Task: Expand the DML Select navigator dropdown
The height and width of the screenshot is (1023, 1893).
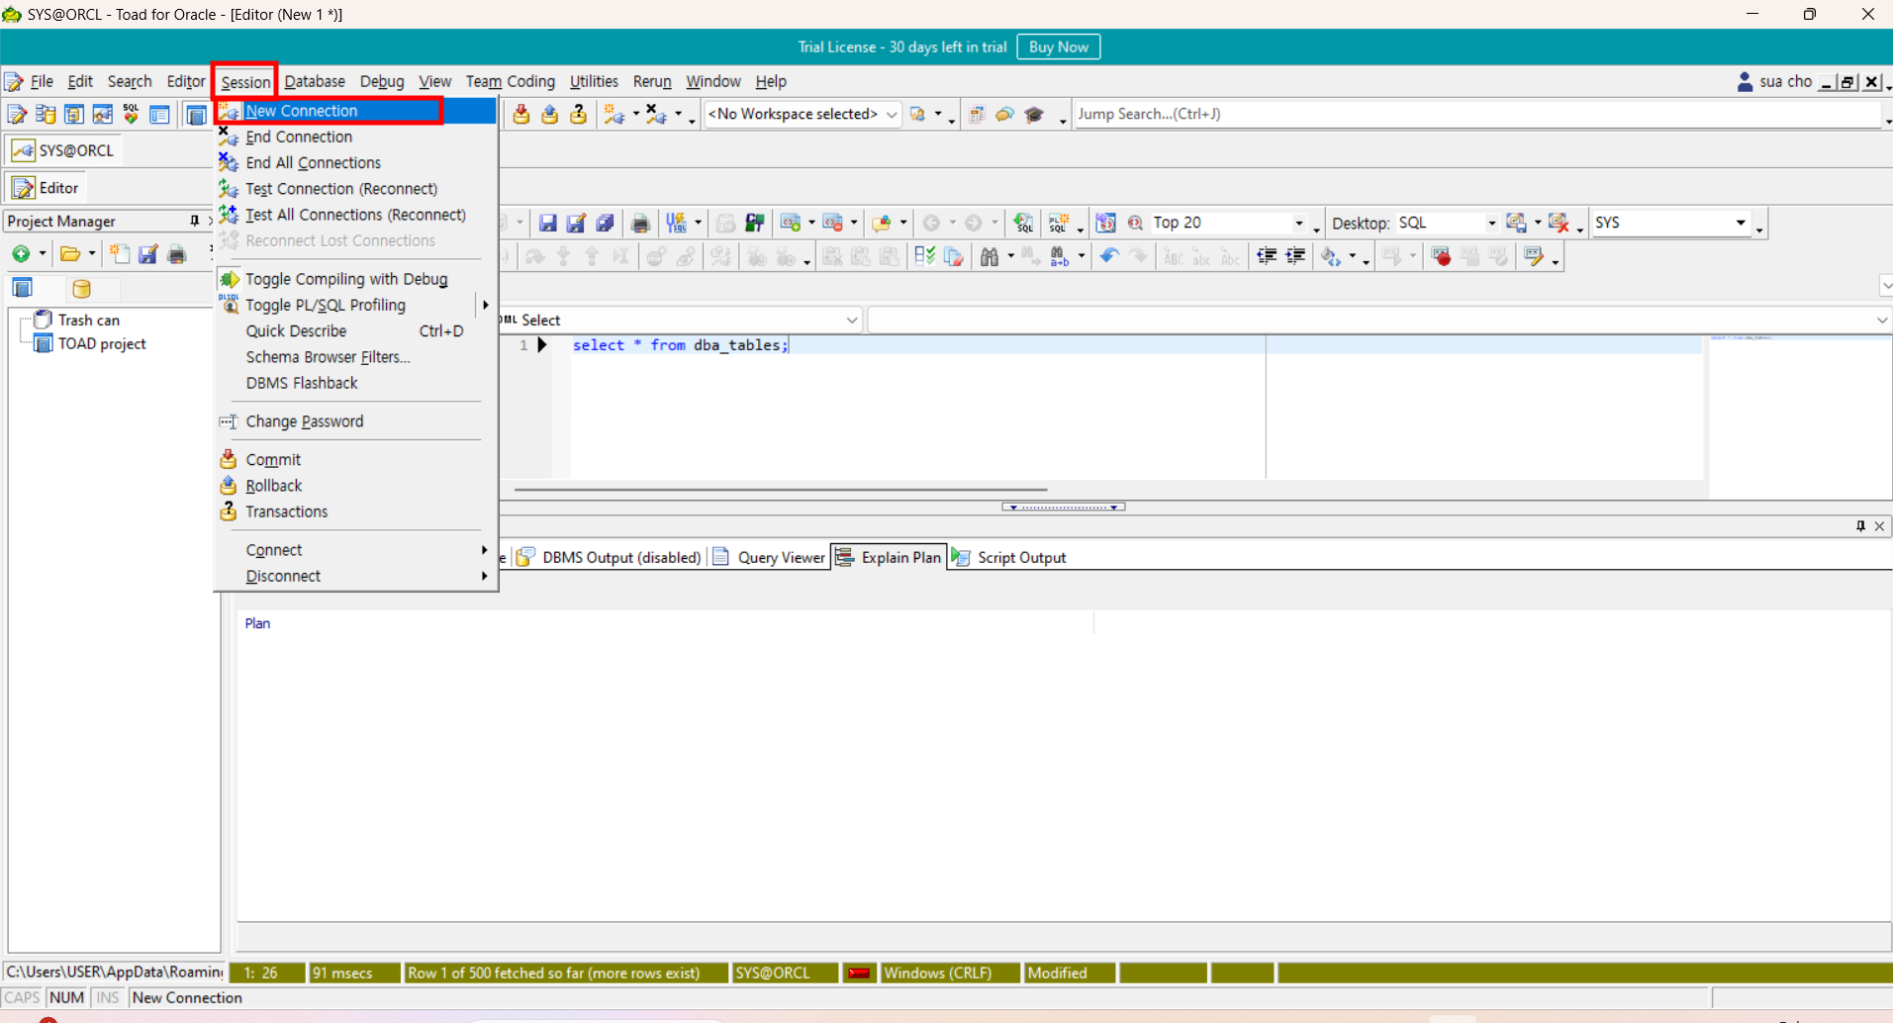Action: (851, 320)
